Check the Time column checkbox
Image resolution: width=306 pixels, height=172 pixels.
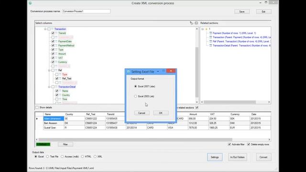(x=57, y=99)
